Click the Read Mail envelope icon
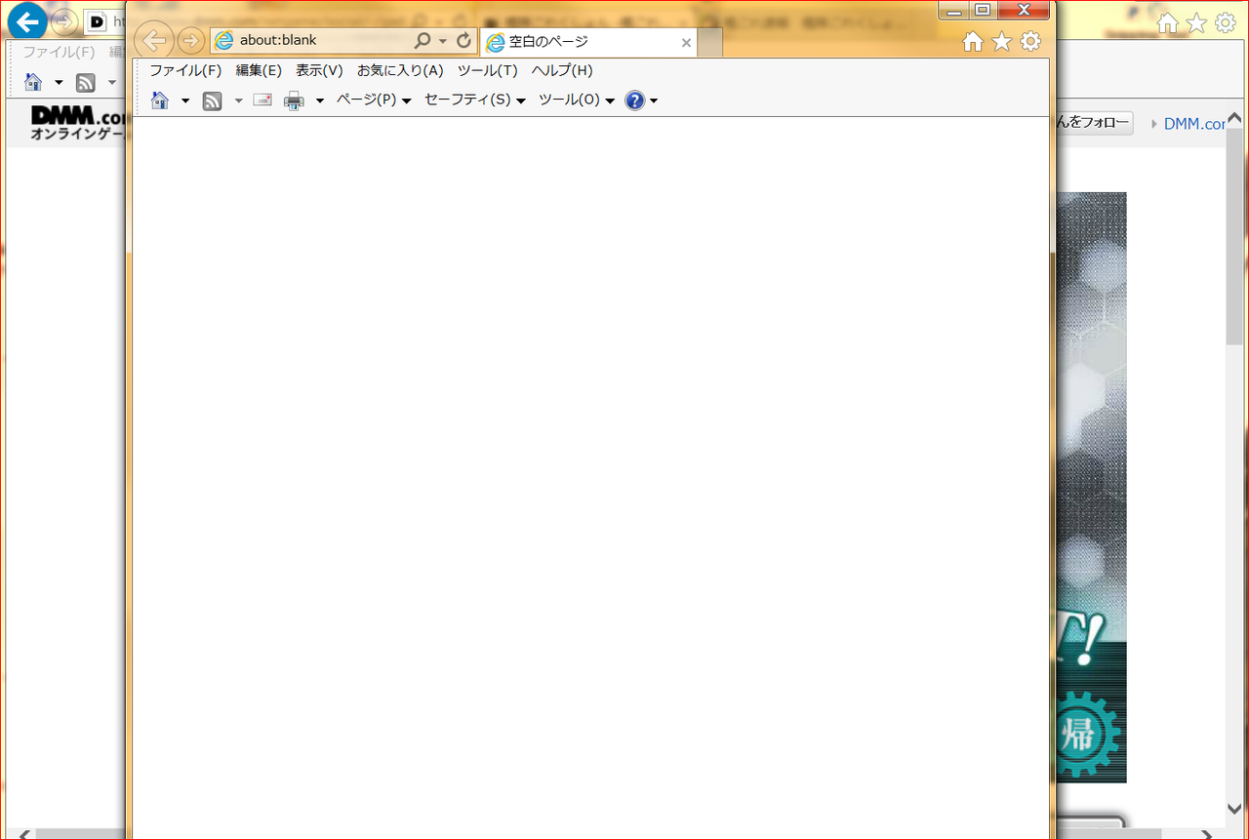Viewport: 1249px width, 840px height. point(262,100)
